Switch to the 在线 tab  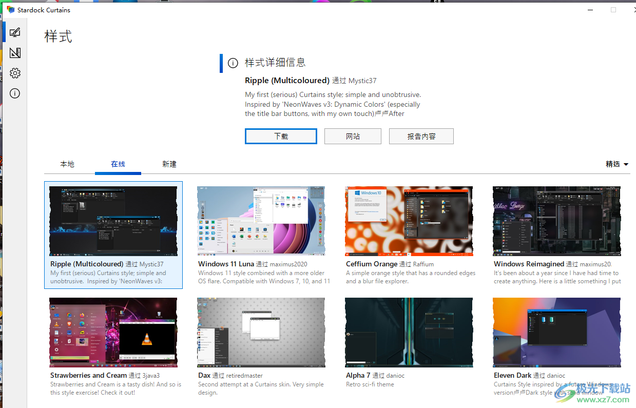point(118,164)
